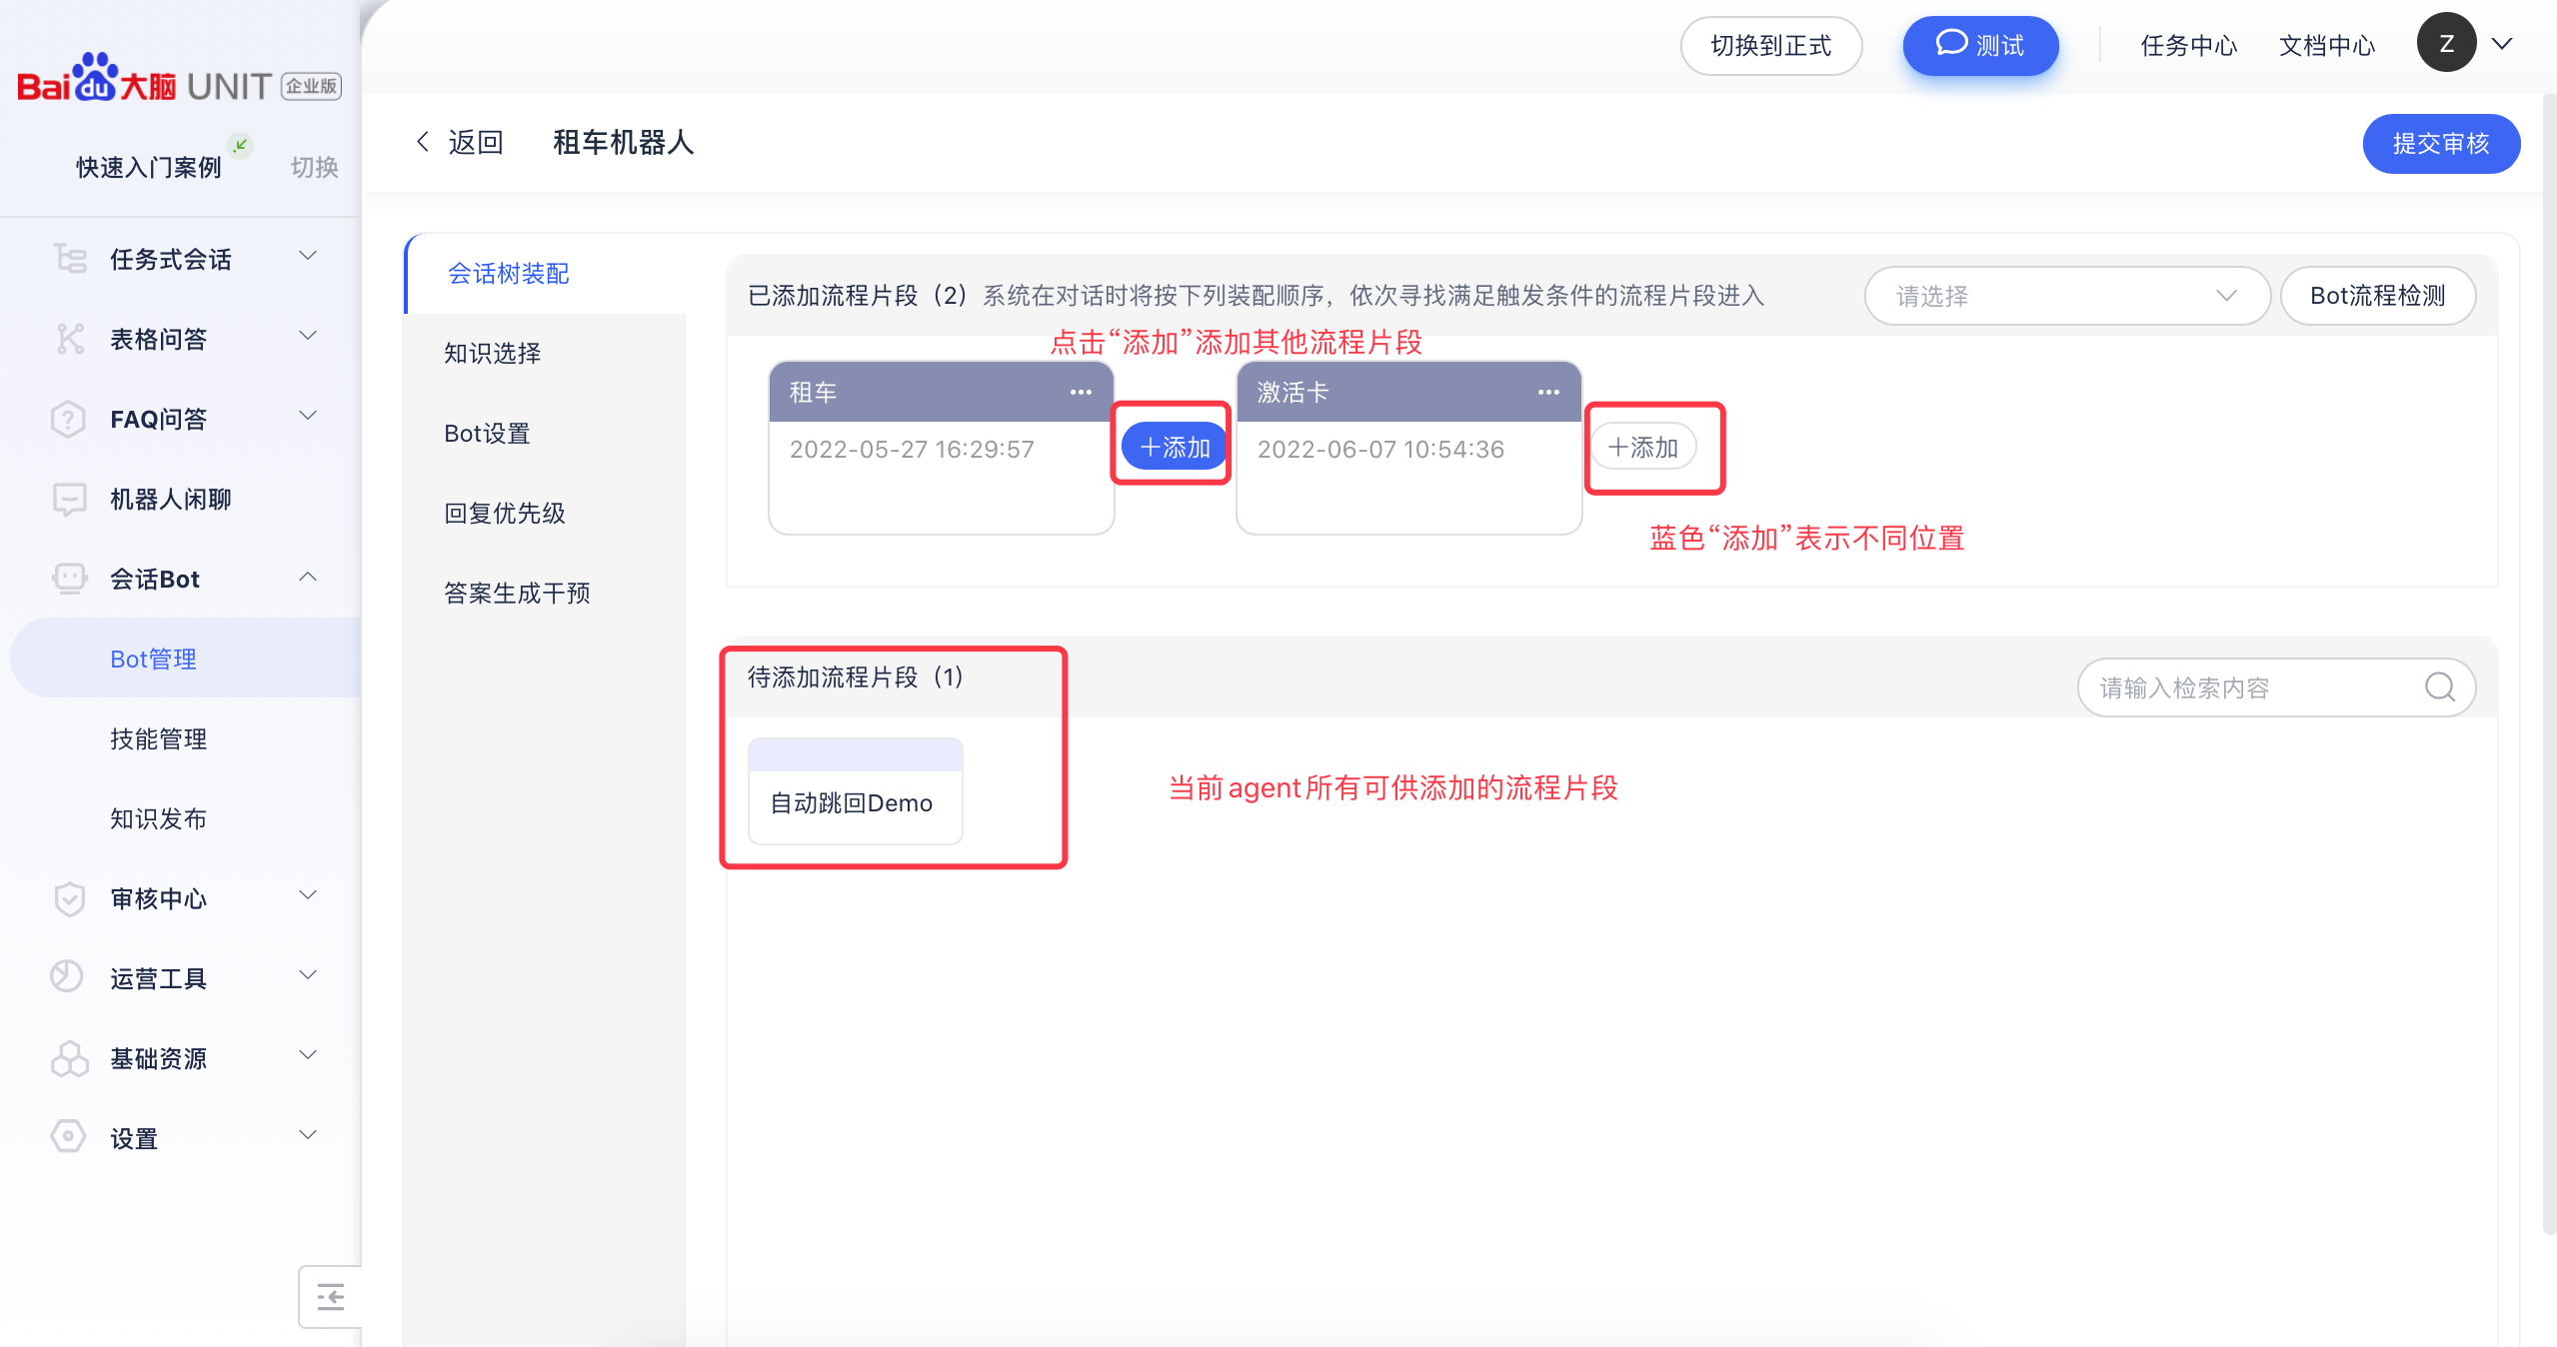Expand the 任务式会话 menu chevron

308,256
